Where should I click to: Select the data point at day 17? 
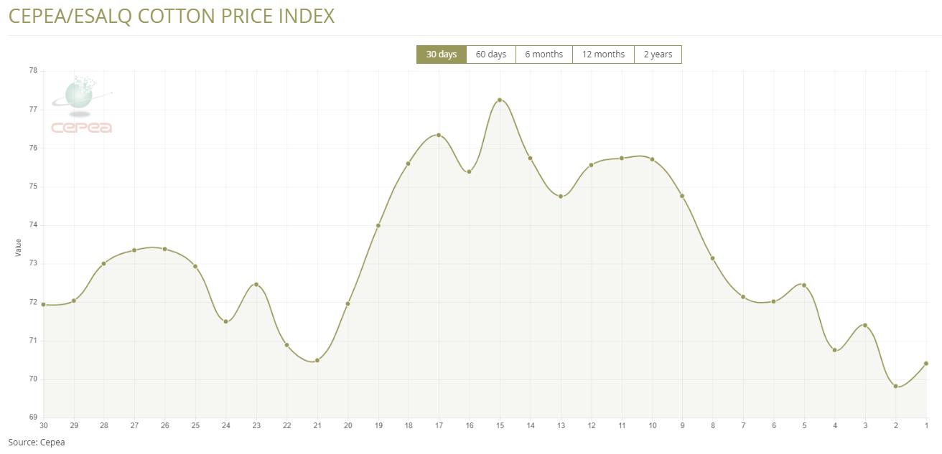pyautogui.click(x=439, y=136)
